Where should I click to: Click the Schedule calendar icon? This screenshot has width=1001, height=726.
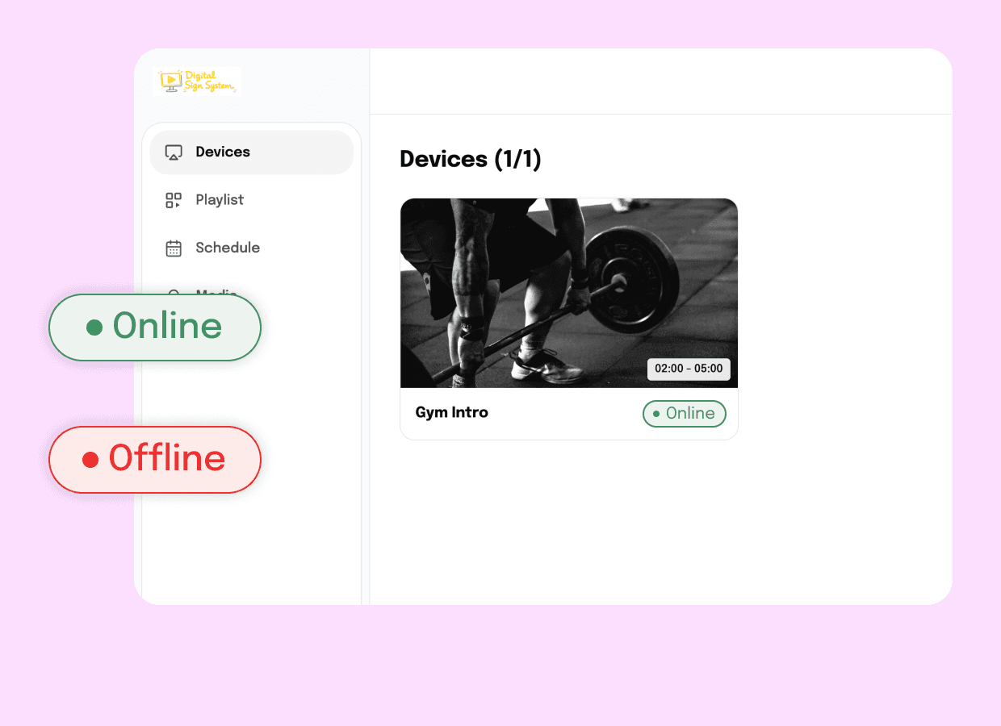[x=174, y=248]
